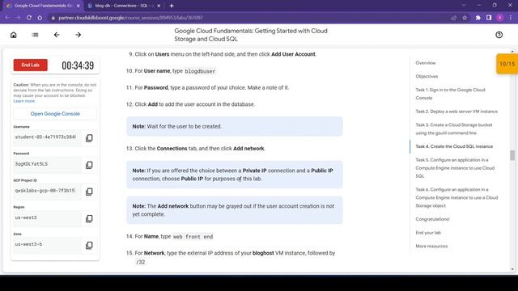View site information lock icon
518x291 pixels.
point(53,18)
